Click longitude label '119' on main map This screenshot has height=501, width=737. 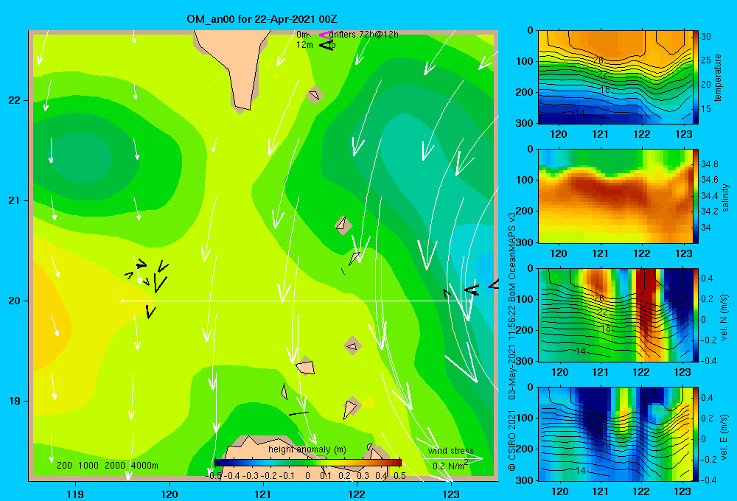[75, 494]
